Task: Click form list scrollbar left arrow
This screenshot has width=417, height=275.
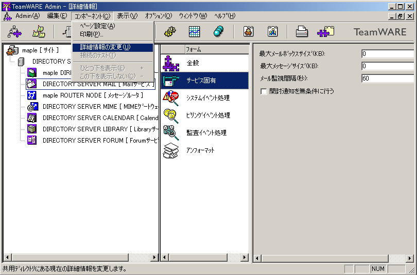Action: (164, 257)
